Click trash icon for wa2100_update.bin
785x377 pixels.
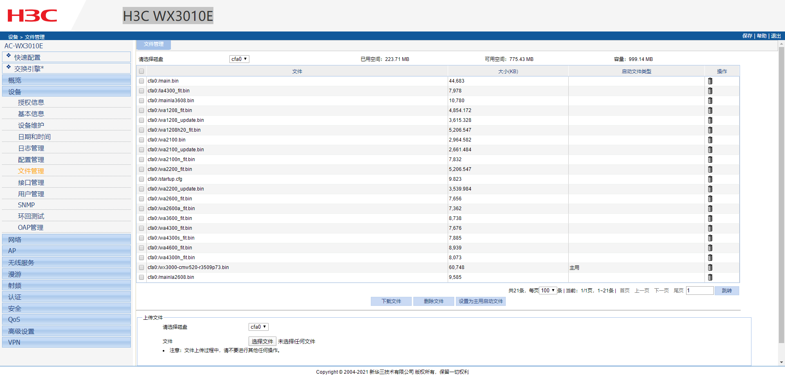pyautogui.click(x=710, y=150)
